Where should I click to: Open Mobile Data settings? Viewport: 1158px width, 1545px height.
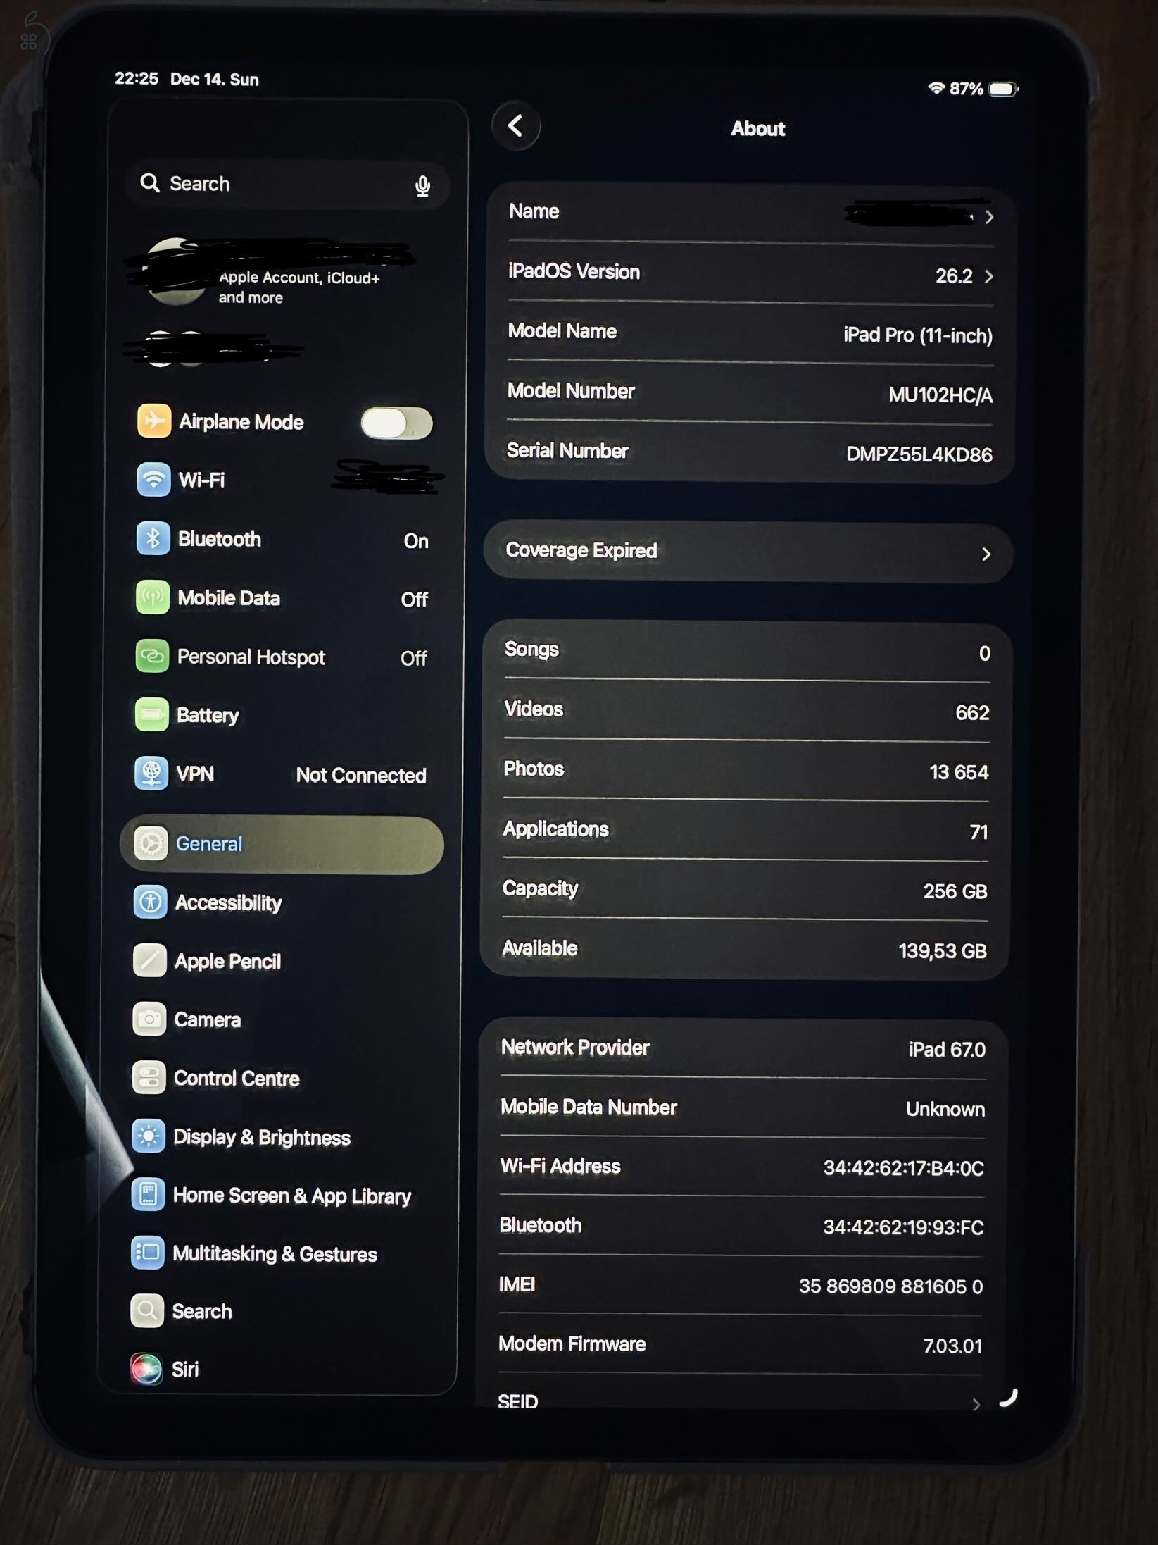pyautogui.click(x=153, y=598)
